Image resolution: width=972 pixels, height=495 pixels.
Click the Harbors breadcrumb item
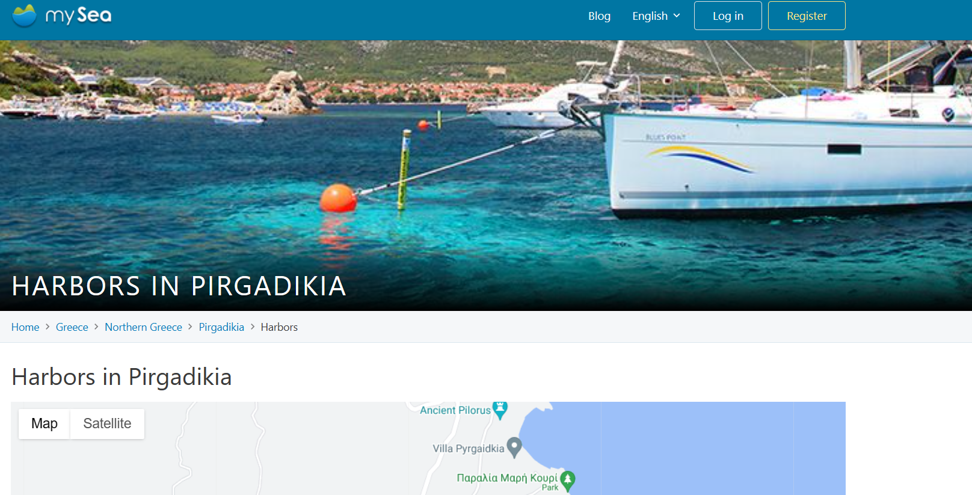tap(279, 327)
